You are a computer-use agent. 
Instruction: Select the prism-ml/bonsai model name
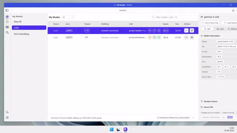pos(138,38)
